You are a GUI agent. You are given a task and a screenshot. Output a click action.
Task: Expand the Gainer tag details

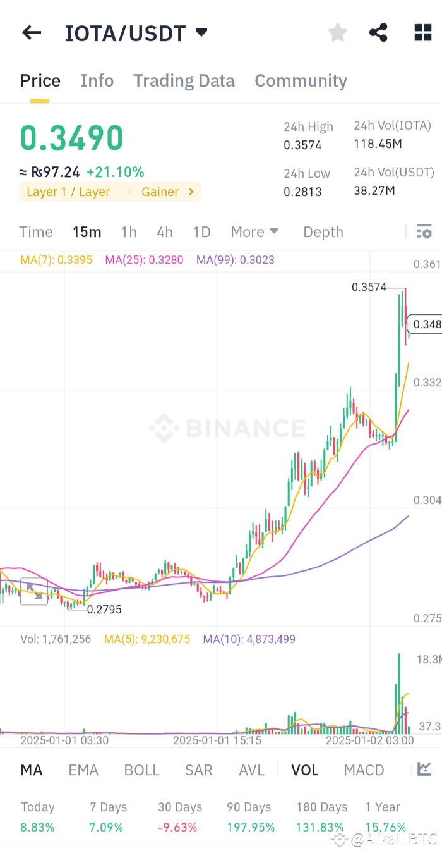tap(167, 192)
